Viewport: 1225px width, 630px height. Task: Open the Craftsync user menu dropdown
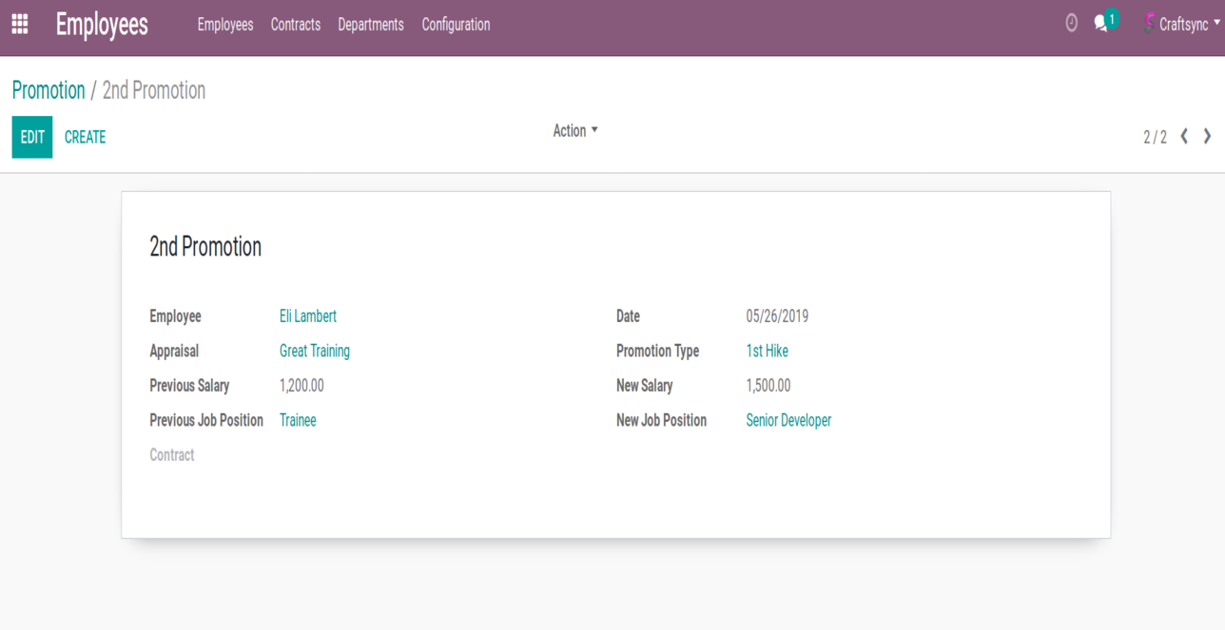[1188, 25]
